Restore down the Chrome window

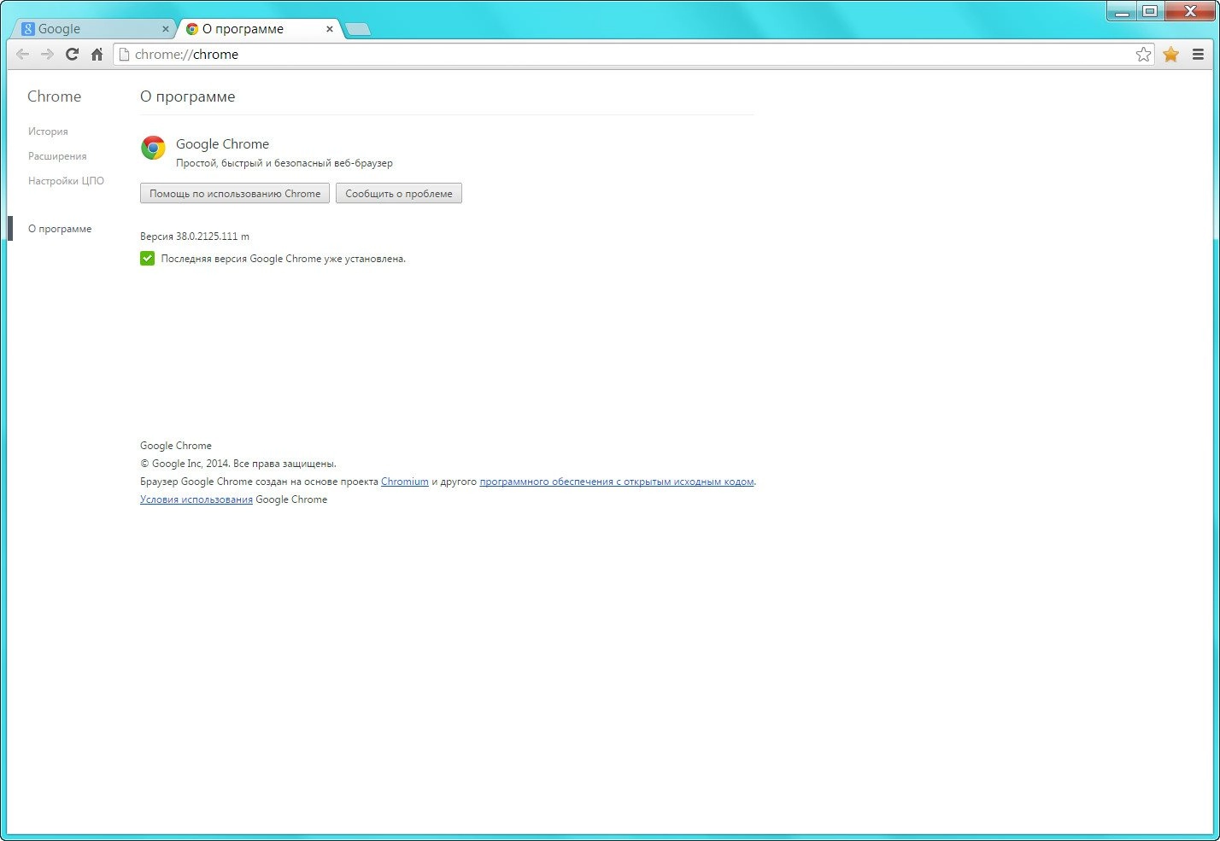[1150, 11]
